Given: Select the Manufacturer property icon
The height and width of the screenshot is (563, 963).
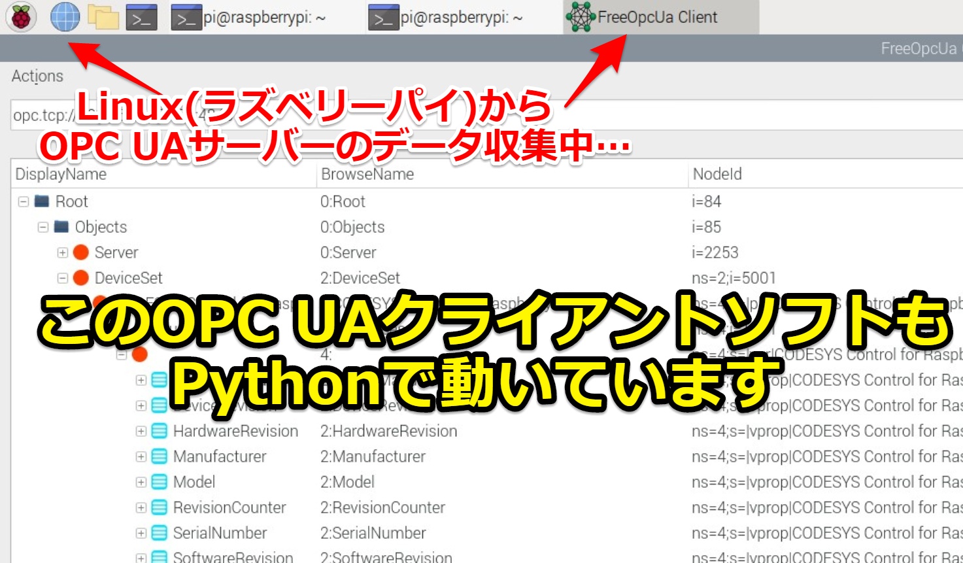Looking at the screenshot, I should click(x=159, y=456).
